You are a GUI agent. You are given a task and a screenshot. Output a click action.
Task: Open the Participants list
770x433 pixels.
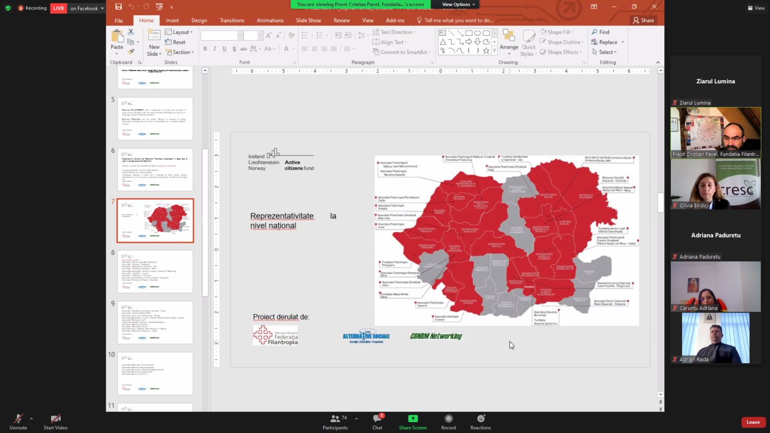coord(335,419)
